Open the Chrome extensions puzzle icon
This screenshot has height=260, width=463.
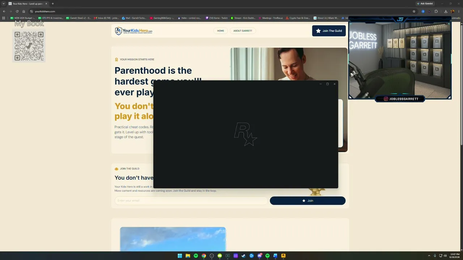pos(436,11)
